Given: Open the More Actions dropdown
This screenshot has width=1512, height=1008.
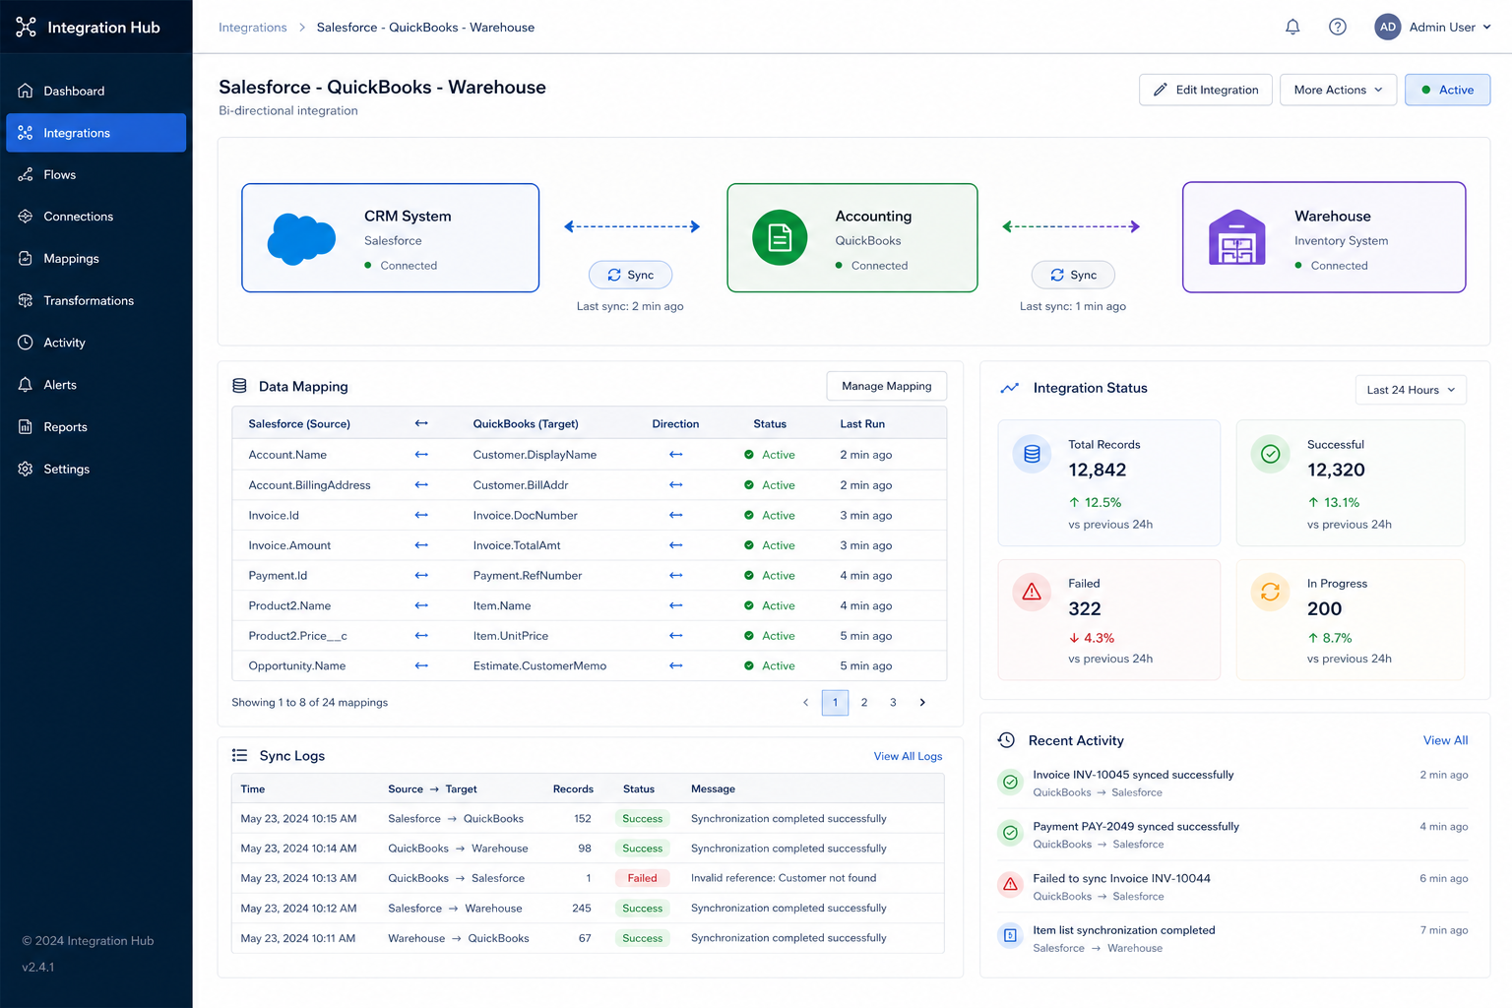Looking at the screenshot, I should [1338, 90].
